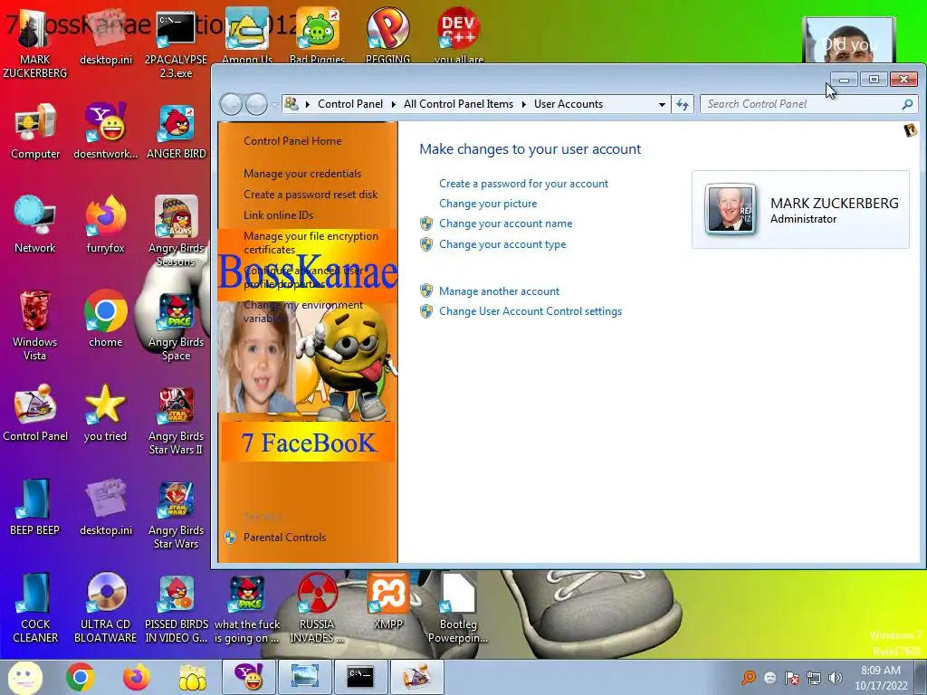This screenshot has height=695, width=927.
Task: Click the Action Center flag tray icon
Action: (x=792, y=678)
